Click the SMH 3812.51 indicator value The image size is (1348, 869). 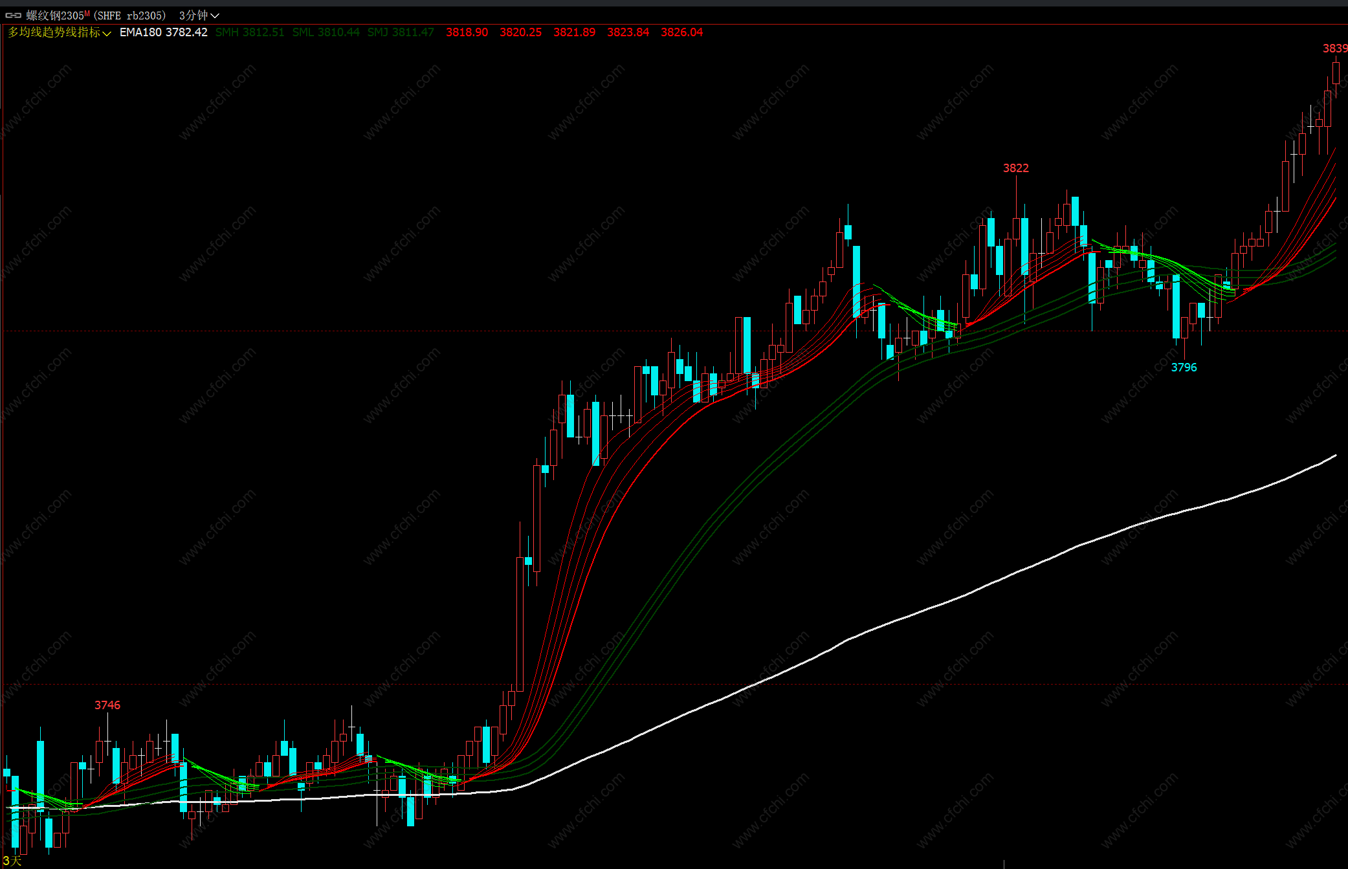(250, 32)
